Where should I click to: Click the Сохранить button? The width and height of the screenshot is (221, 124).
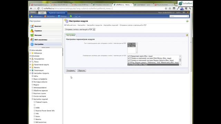click(x=71, y=71)
